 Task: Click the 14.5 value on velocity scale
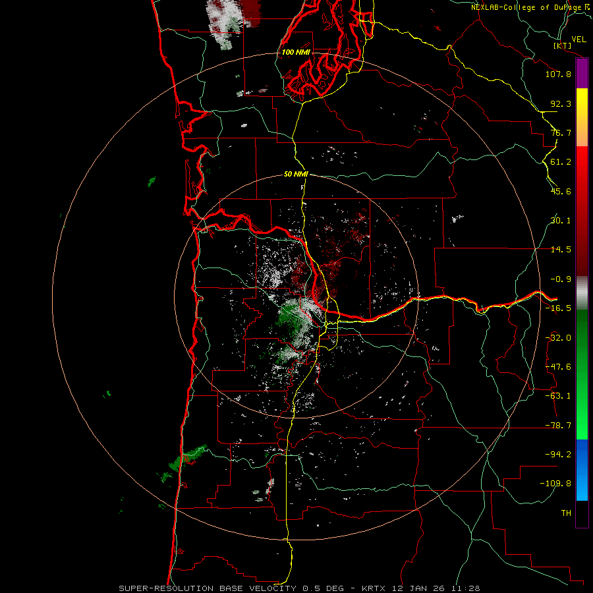pyautogui.click(x=561, y=250)
